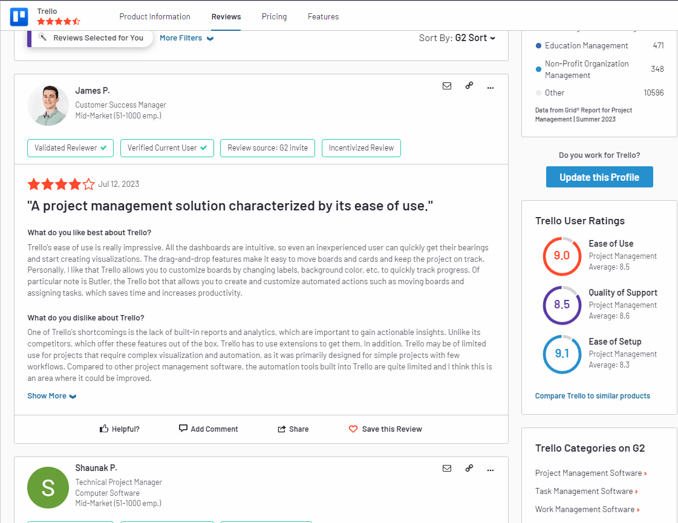Click the Validated Reviewer badge
The image size is (678, 523).
[x=71, y=148]
